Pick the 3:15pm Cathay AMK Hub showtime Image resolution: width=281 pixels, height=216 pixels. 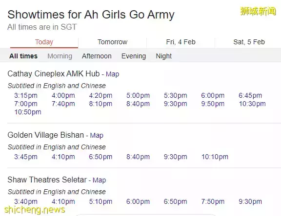point(26,95)
